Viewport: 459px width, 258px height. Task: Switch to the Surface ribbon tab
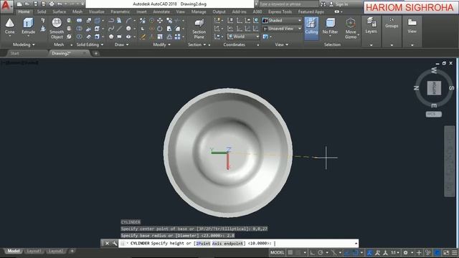click(x=59, y=11)
